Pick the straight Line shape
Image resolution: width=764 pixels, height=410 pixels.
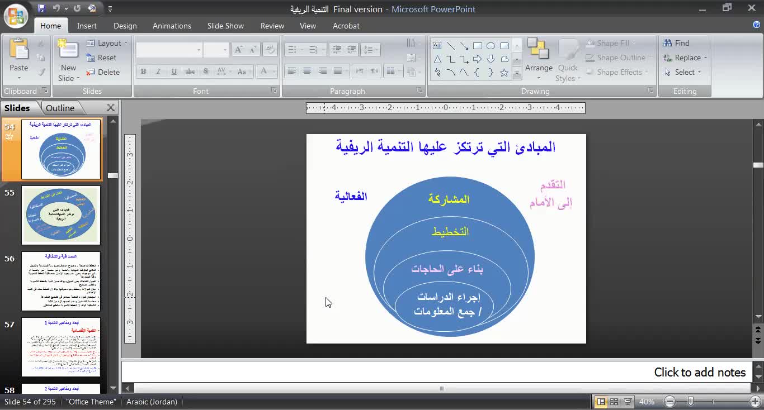coord(451,46)
